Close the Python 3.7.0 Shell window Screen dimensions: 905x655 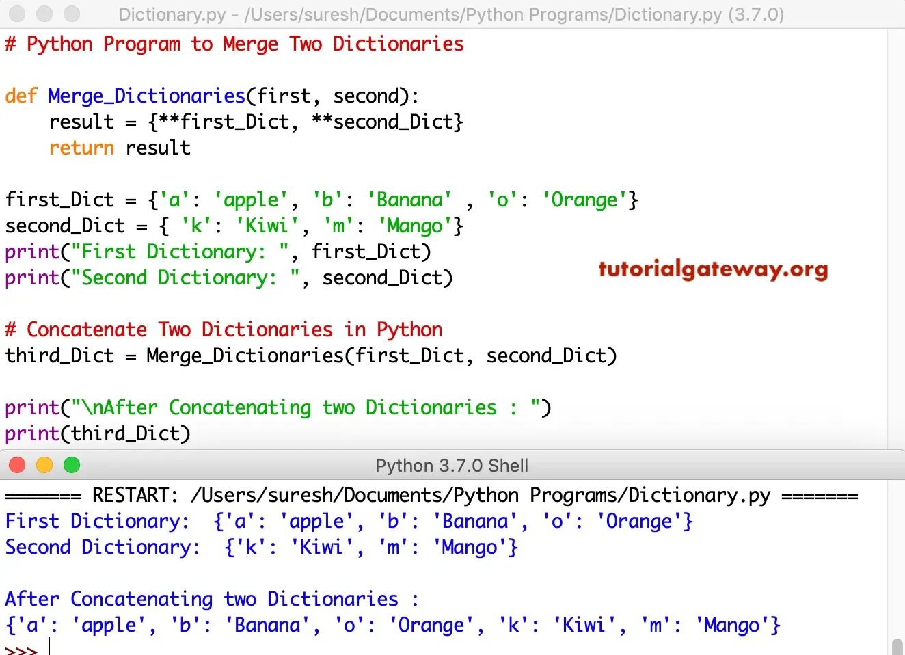click(17, 466)
